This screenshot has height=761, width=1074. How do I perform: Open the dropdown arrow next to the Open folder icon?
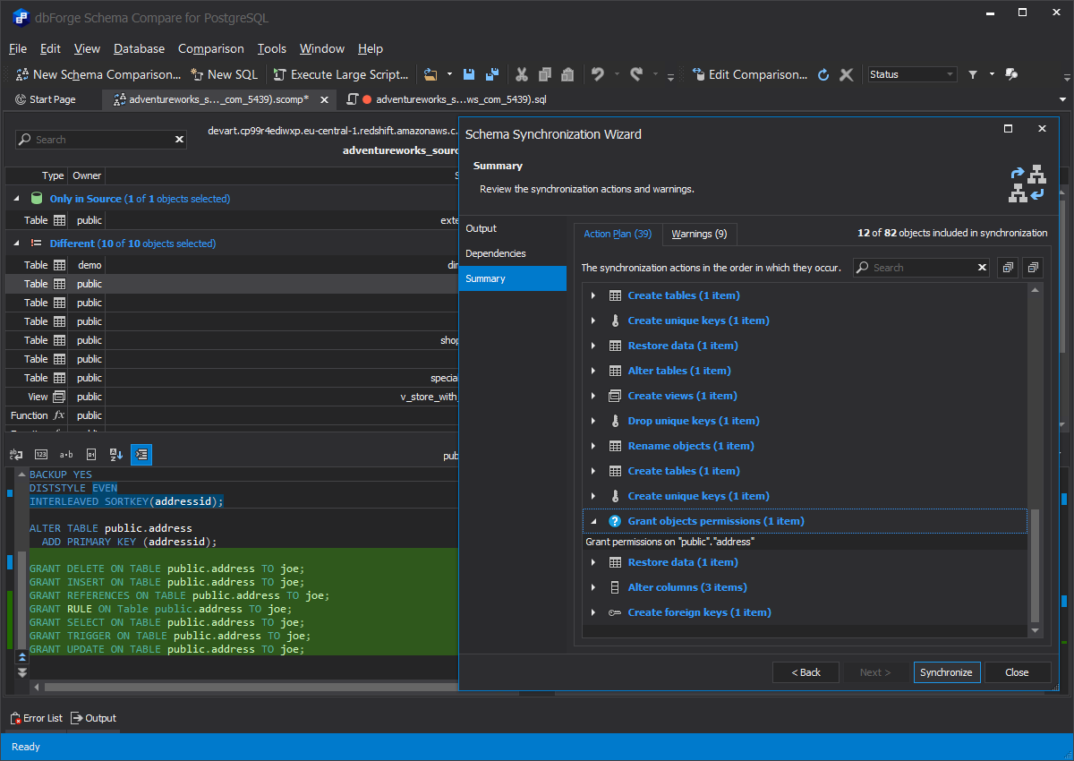449,74
